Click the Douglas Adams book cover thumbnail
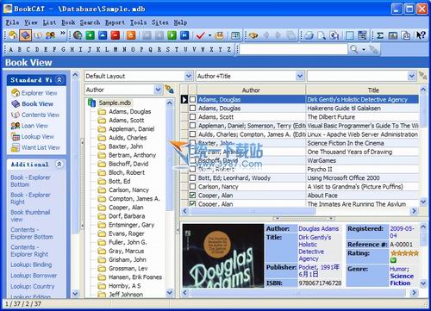This screenshot has width=431, height=311. point(223,256)
